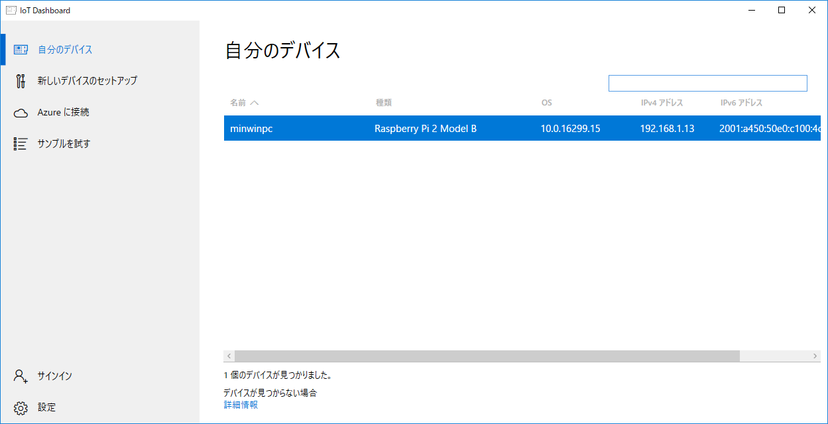Click the tools icon for new device setup
This screenshot has width=828, height=424.
click(21, 81)
